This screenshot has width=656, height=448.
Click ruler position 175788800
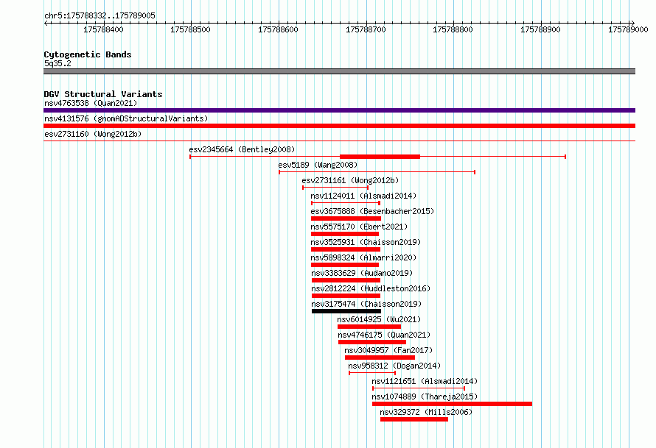453,29
